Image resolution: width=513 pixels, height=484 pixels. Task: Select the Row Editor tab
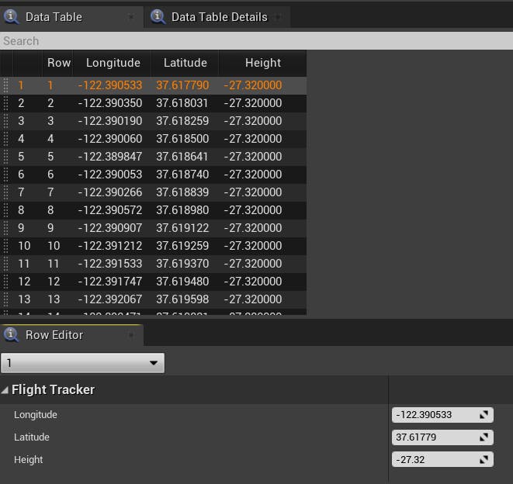71,335
